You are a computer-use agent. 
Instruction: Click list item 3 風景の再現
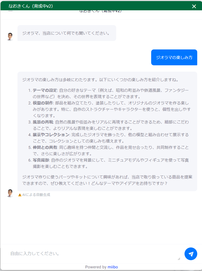click(43, 122)
